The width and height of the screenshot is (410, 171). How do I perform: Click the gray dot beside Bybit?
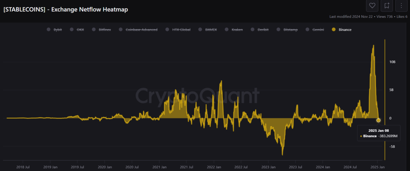click(x=49, y=30)
